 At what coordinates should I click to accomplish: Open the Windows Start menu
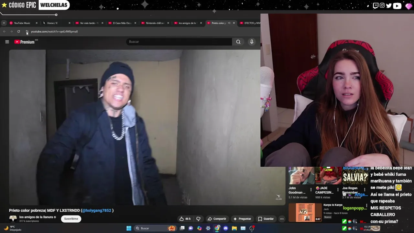click(129, 228)
